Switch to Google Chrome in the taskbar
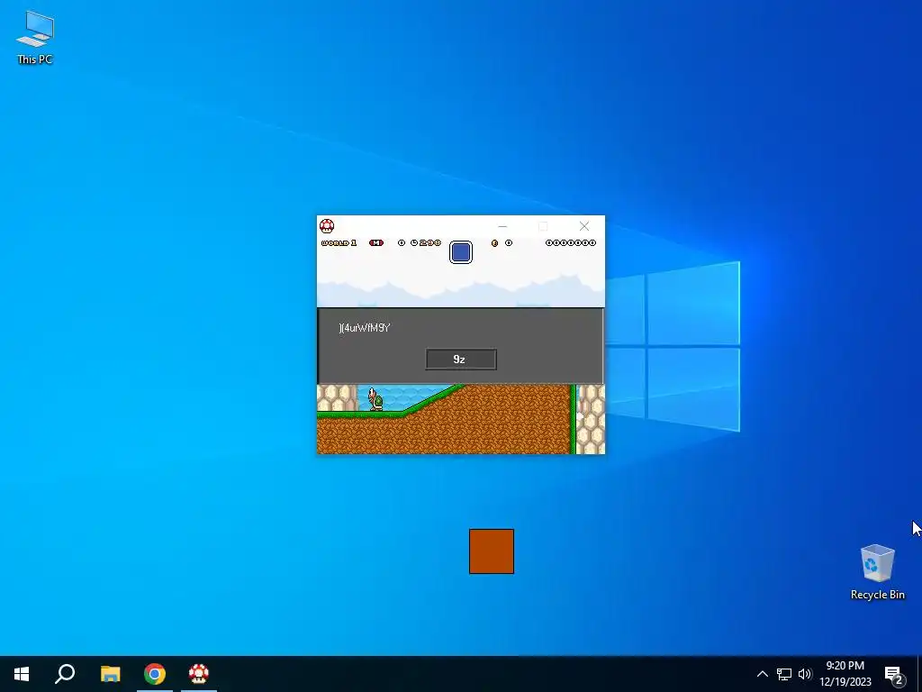Image resolution: width=922 pixels, height=692 pixels. (x=155, y=674)
